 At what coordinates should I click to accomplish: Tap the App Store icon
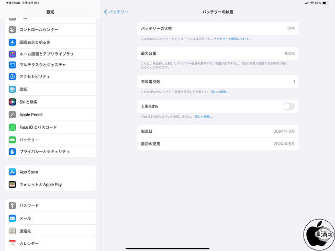coord(12,172)
